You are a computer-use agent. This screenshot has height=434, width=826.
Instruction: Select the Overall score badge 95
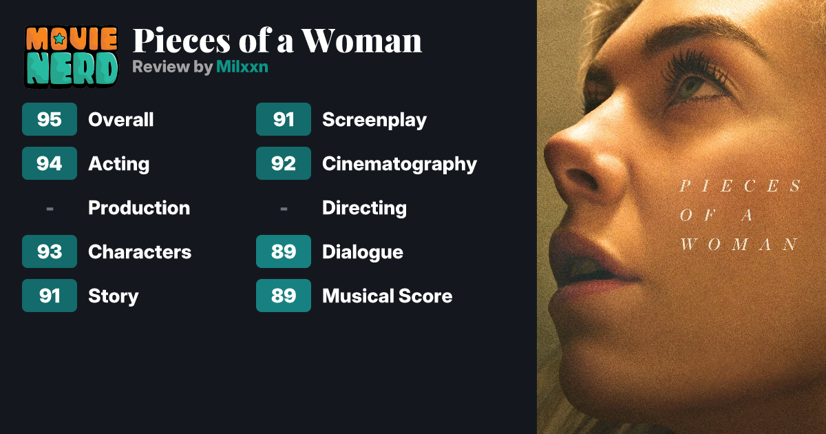tap(50, 119)
